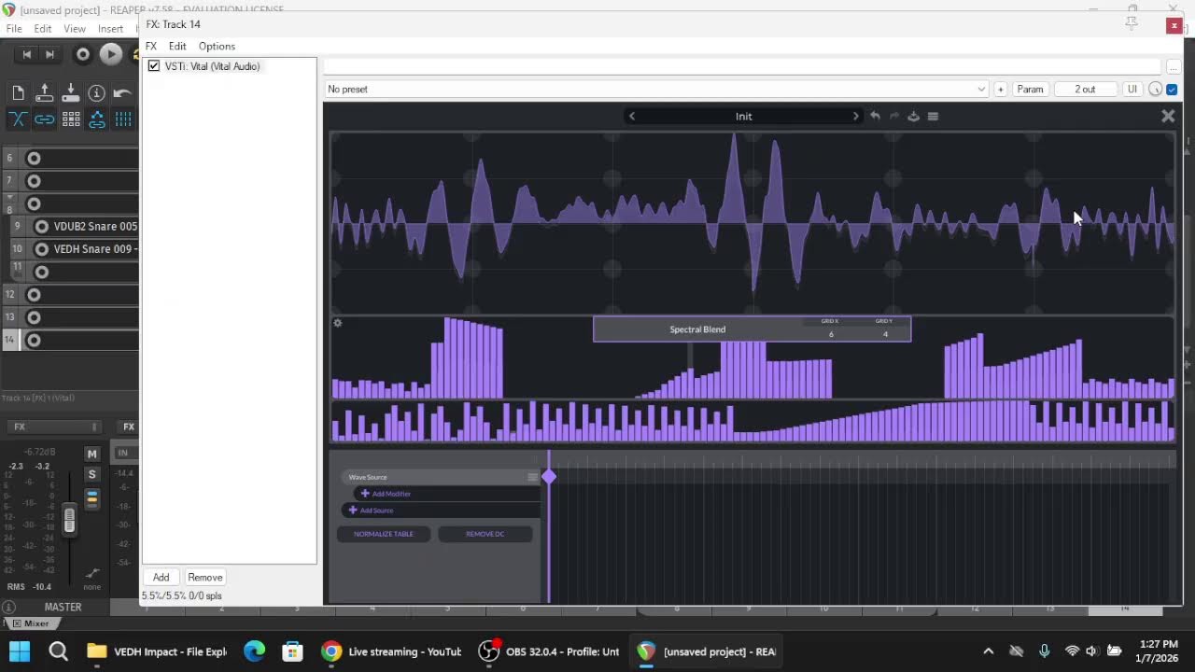Toggle the plugin enabled checkbox at top right
This screenshot has width=1195, height=672.
[1172, 89]
